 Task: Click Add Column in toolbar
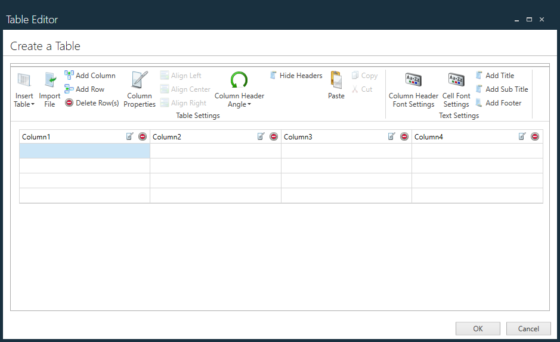tap(90, 76)
